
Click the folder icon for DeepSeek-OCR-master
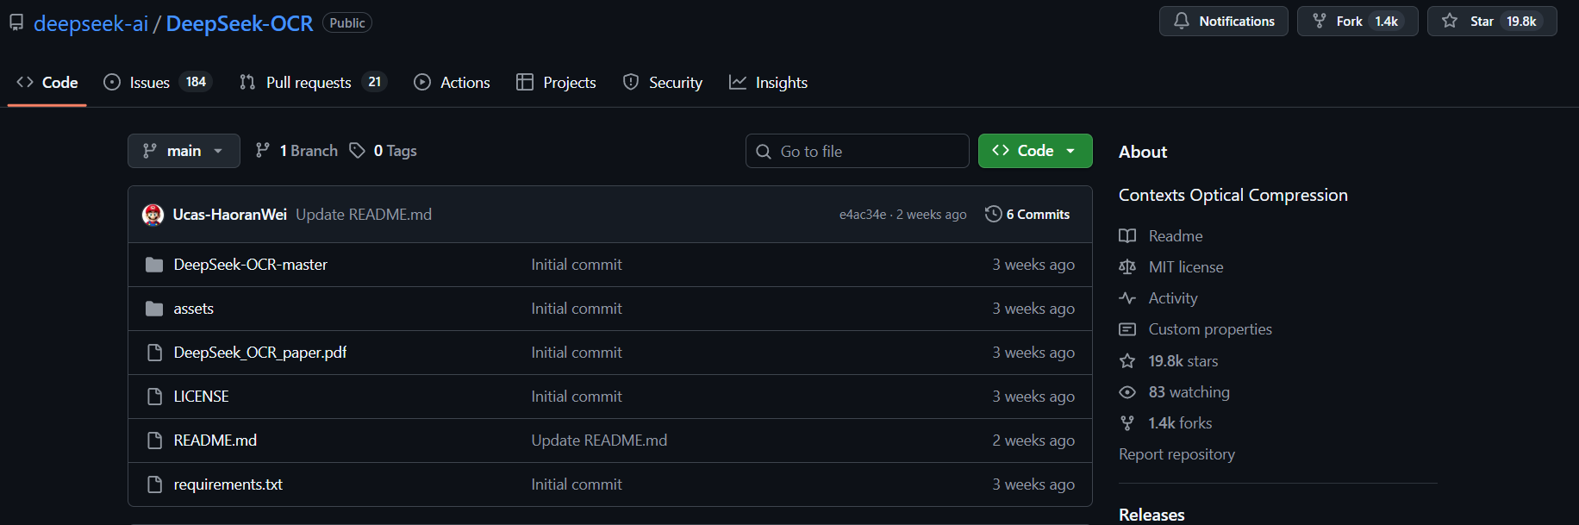(154, 265)
